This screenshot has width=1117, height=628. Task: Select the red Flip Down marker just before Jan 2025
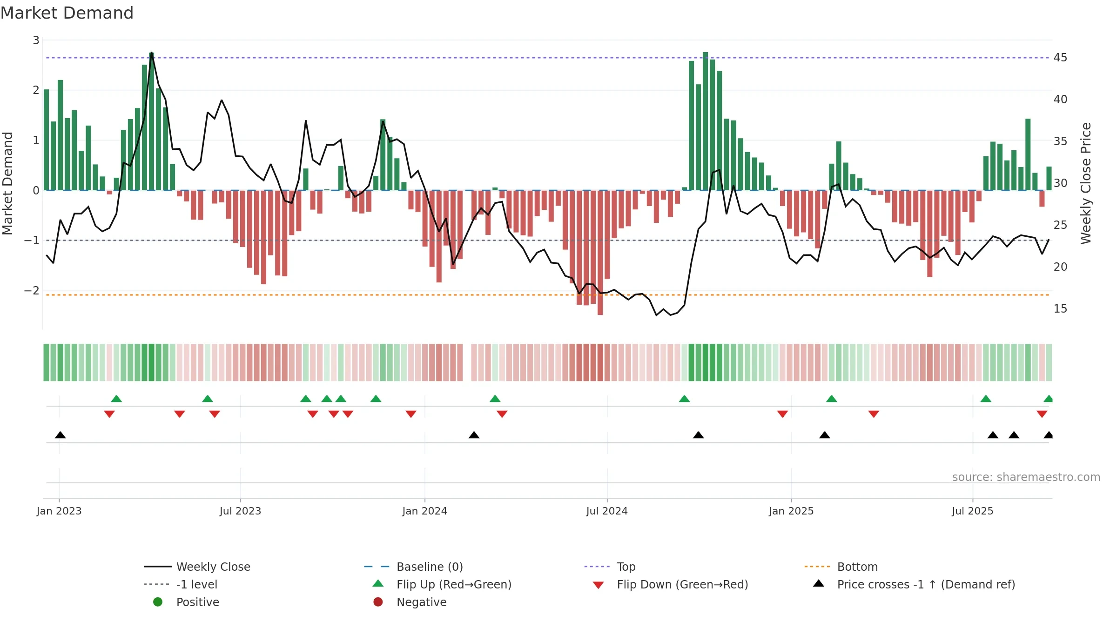782,414
